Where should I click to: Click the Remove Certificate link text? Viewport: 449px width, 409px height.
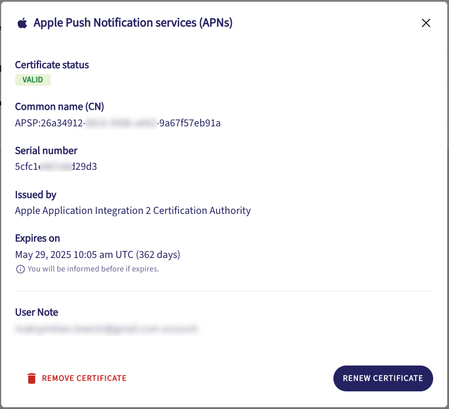pyautogui.click(x=84, y=378)
